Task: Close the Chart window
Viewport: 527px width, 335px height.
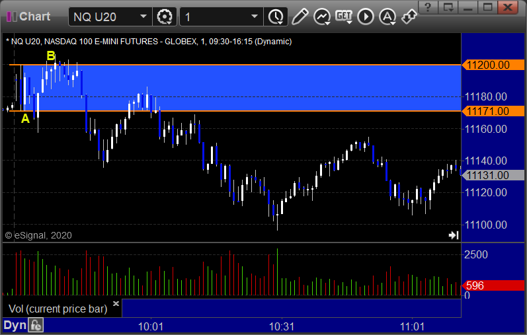Action: click(508, 7)
